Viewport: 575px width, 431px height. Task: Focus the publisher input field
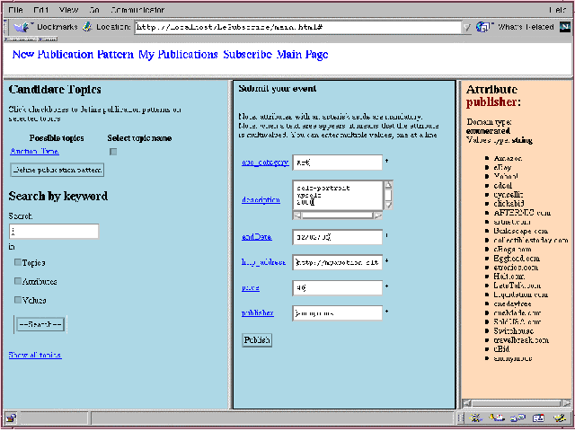[338, 313]
